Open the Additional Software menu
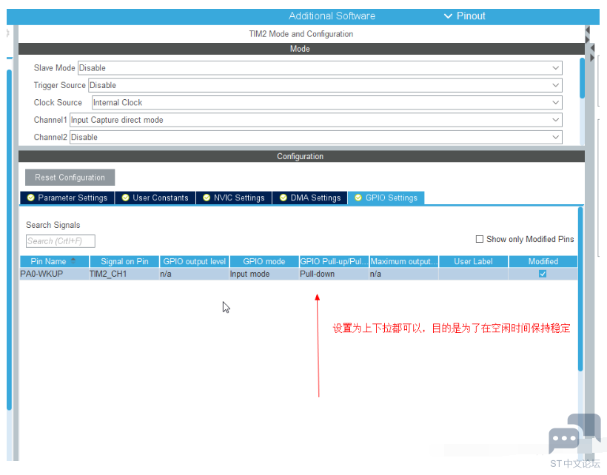The image size is (607, 475). pyautogui.click(x=332, y=16)
